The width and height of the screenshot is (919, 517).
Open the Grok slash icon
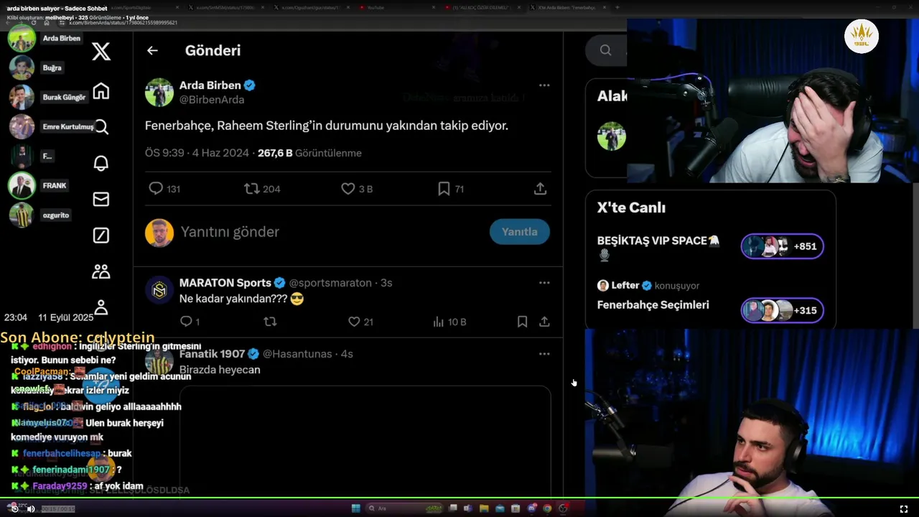(101, 235)
